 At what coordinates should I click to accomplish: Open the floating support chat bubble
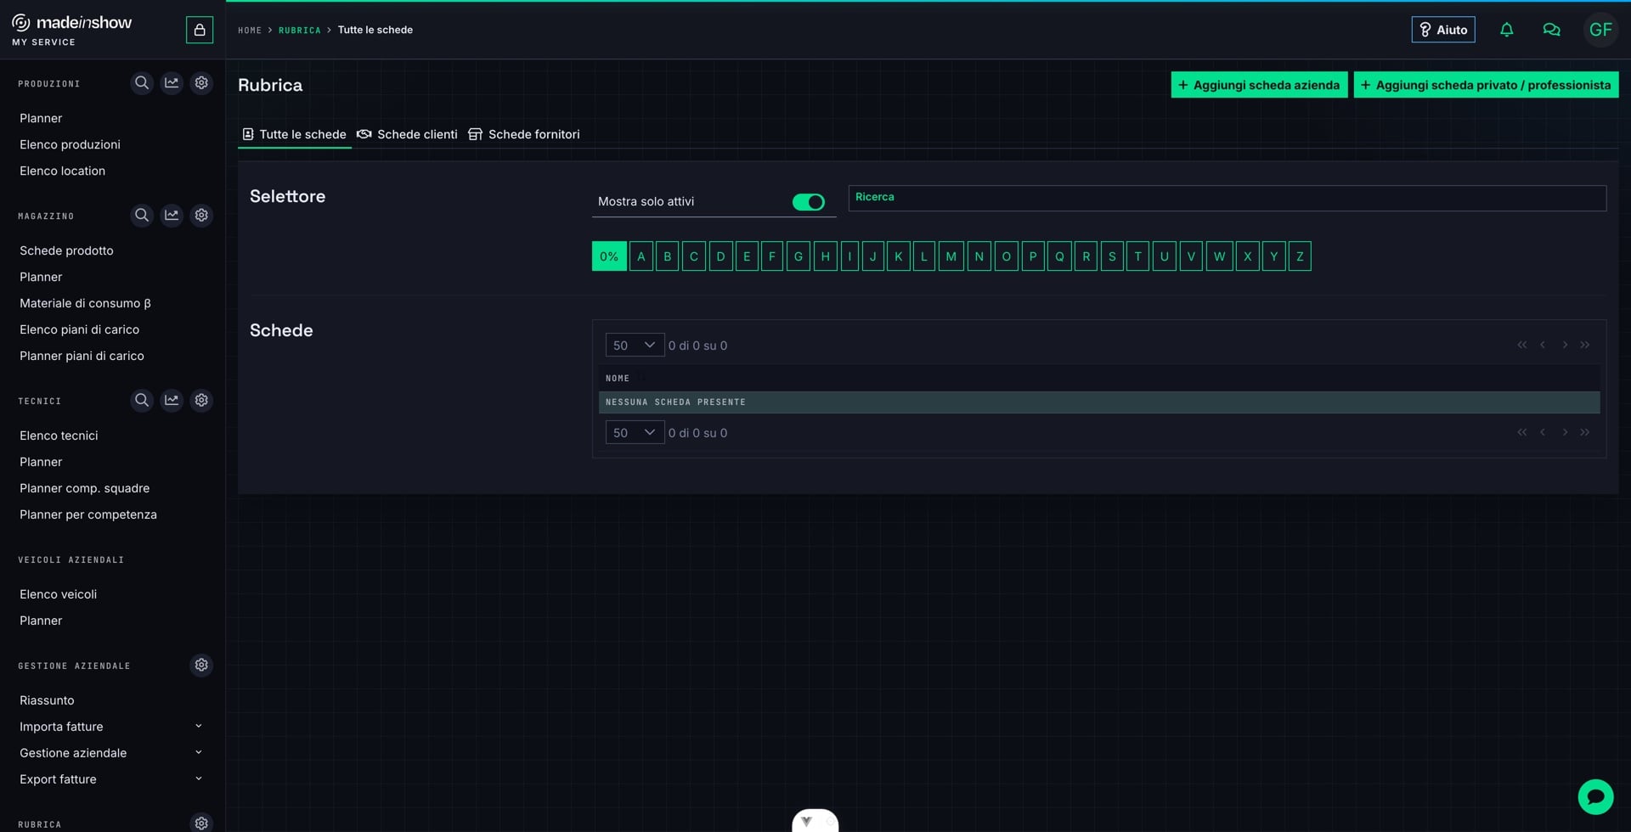click(x=1595, y=796)
